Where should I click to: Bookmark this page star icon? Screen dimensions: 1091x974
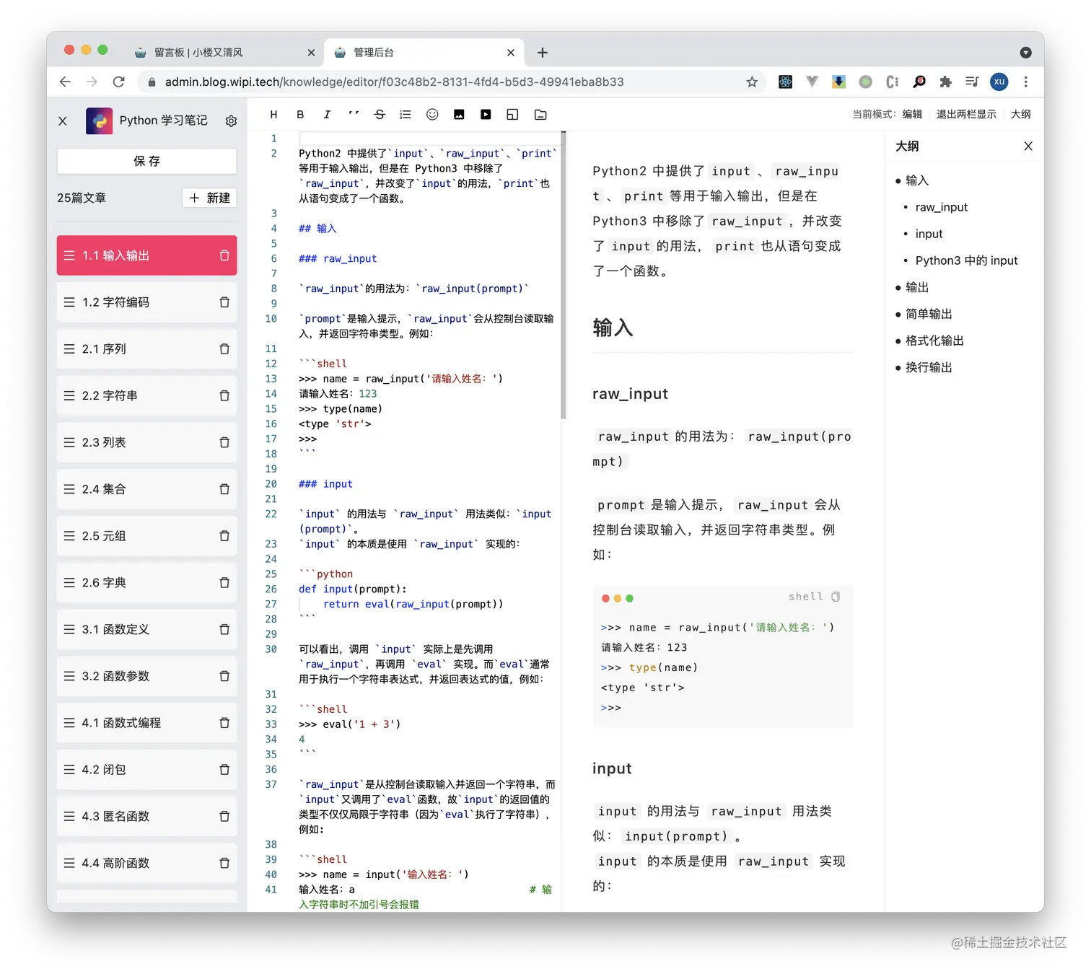coord(752,82)
